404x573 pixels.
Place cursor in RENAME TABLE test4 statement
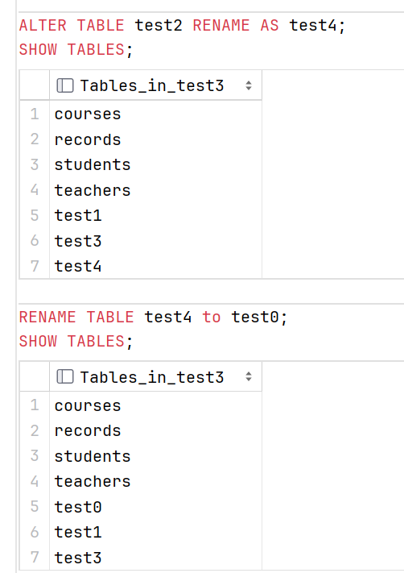153,317
